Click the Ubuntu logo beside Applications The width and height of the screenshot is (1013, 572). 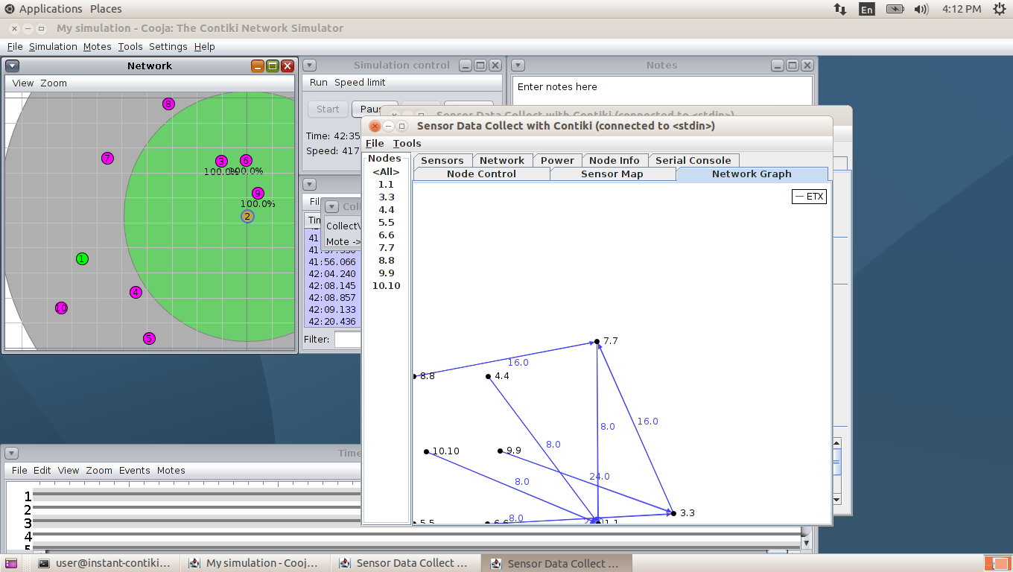pos(9,9)
